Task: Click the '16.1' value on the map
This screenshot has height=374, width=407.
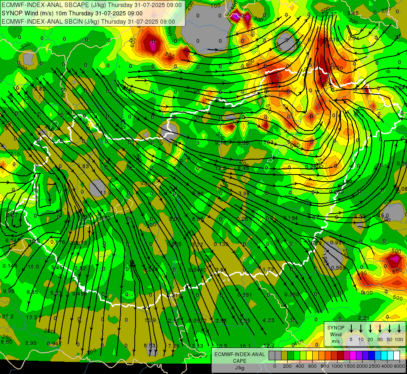Action: 245,346
